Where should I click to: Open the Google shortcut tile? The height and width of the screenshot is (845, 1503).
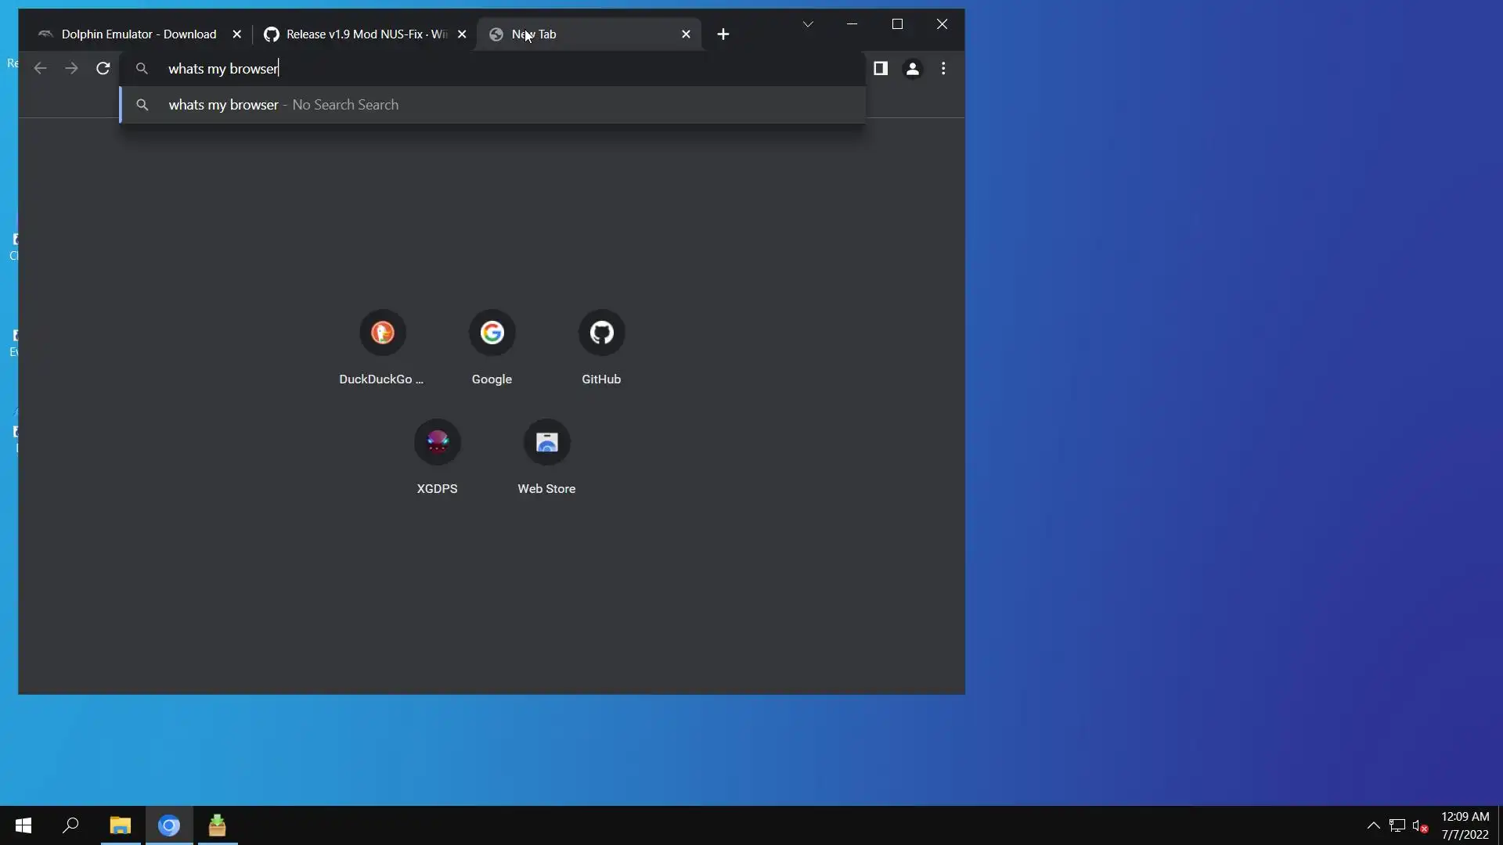coord(492,333)
